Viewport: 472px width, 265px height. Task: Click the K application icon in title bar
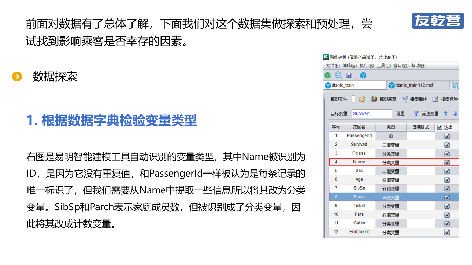326,57
